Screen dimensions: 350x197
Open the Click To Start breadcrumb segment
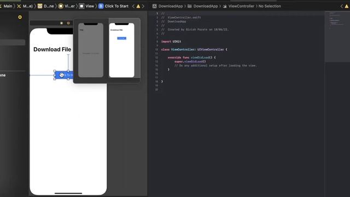[x=114, y=6]
